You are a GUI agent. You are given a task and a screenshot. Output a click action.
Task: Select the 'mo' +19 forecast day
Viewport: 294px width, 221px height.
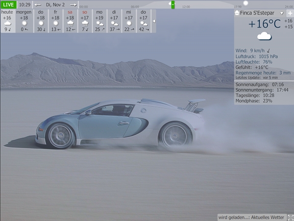[99, 21]
